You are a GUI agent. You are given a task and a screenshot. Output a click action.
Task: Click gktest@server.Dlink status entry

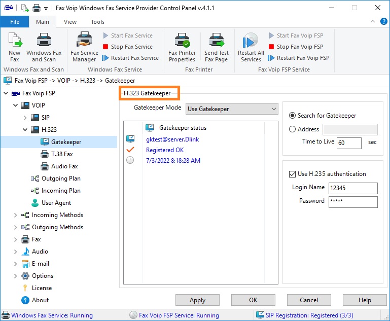click(172, 139)
